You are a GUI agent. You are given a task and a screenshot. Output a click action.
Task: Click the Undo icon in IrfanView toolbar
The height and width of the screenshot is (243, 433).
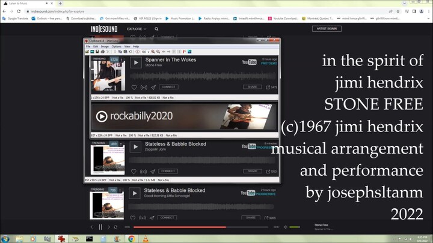pos(131,52)
